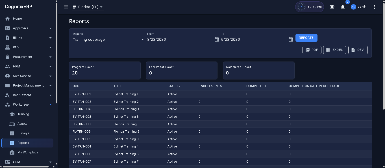Open Training under Workplace
The width and height of the screenshot is (385, 168).
(27, 114)
